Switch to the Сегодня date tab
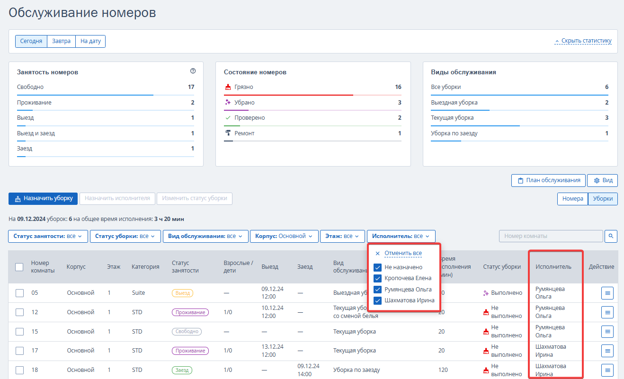This screenshot has width=624, height=379. tap(31, 41)
